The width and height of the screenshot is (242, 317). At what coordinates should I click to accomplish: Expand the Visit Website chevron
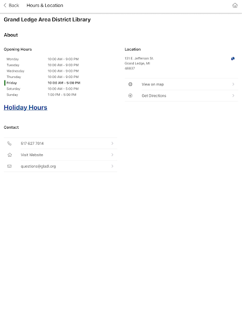tap(112, 155)
